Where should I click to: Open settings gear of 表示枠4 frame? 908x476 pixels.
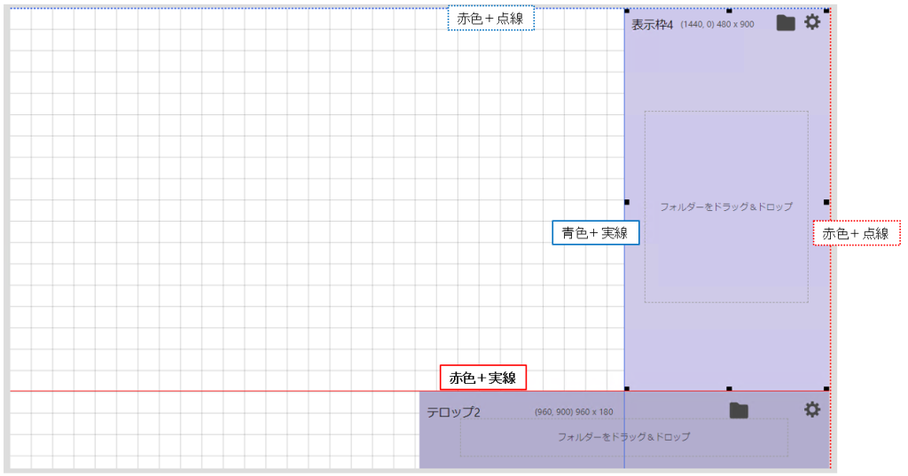click(812, 22)
